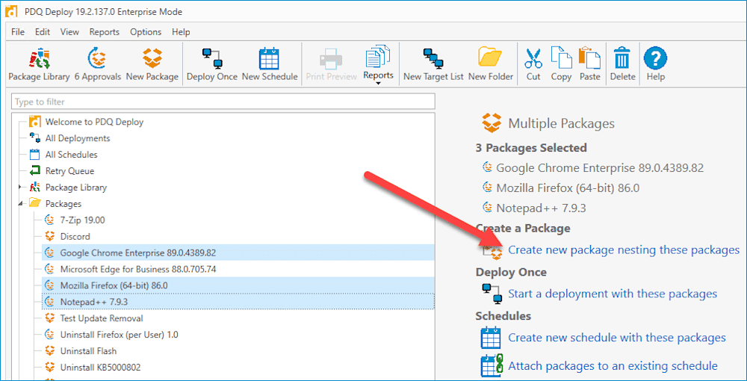Select Welcome to PDQ Deploy tree item
Screen dimensions: 747x381
(x=94, y=122)
